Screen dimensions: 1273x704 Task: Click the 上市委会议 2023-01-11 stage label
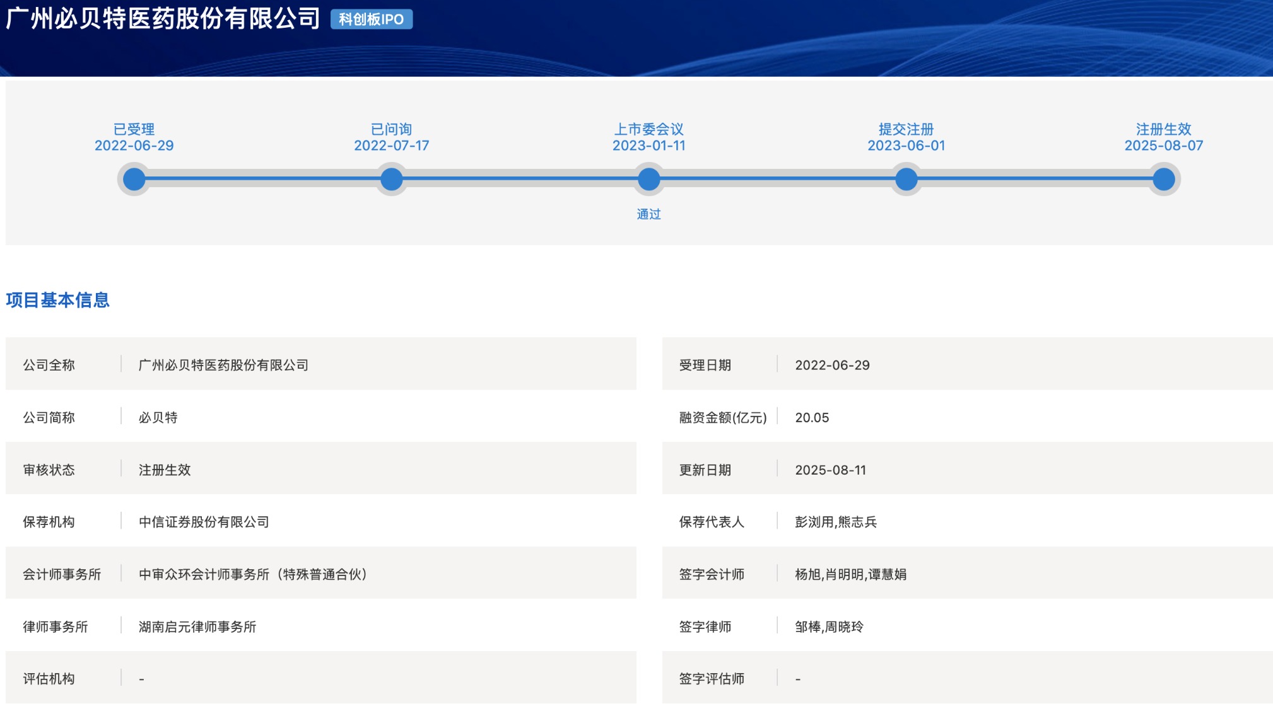648,137
